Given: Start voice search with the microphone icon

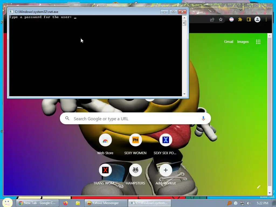Looking at the screenshot, I should tap(203, 119).
